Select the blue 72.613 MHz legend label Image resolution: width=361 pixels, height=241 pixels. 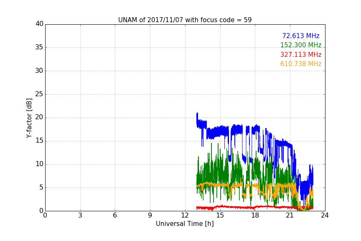[x=301, y=36]
